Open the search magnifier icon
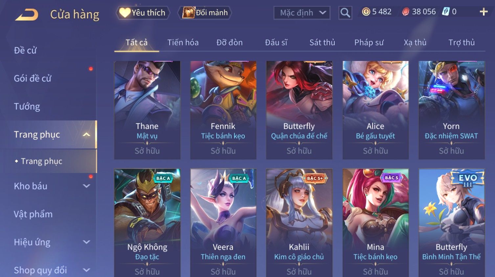The height and width of the screenshot is (277, 495). pyautogui.click(x=345, y=13)
